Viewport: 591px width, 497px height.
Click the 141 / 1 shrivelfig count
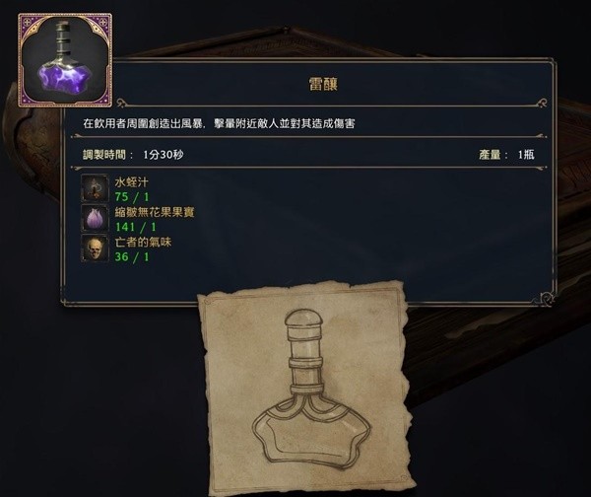136,227
